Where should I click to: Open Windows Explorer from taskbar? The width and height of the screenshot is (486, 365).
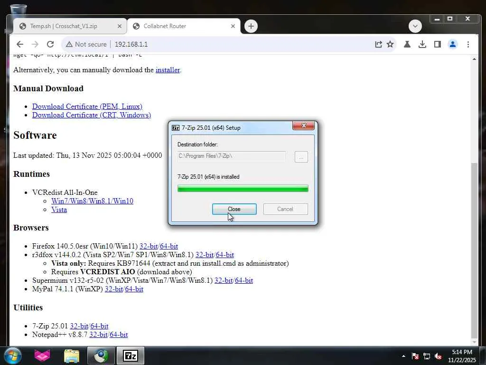72,356
